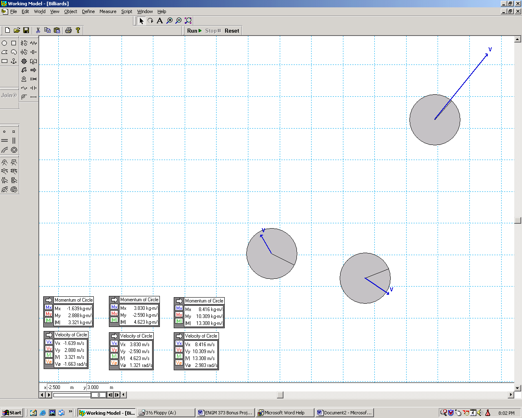
Task: Select the Rod tool
Action: click(33, 97)
